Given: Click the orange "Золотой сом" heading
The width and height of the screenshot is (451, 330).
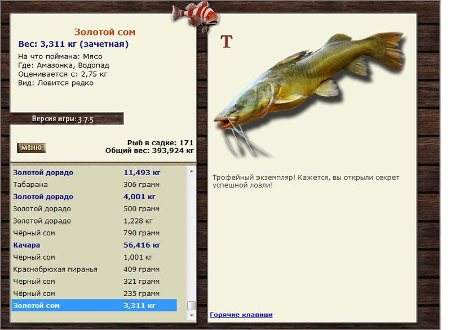Looking at the screenshot, I should tap(105, 32).
